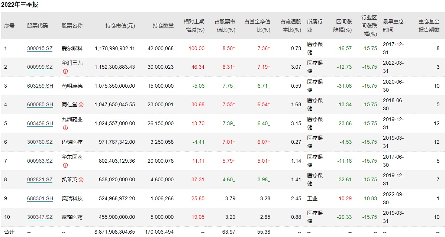445x237 pixels.
Task: Click the change value -5.06
Action: click(199, 86)
